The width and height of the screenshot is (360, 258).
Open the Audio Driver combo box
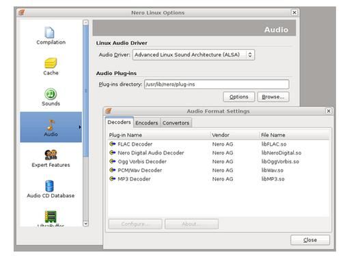click(193, 55)
